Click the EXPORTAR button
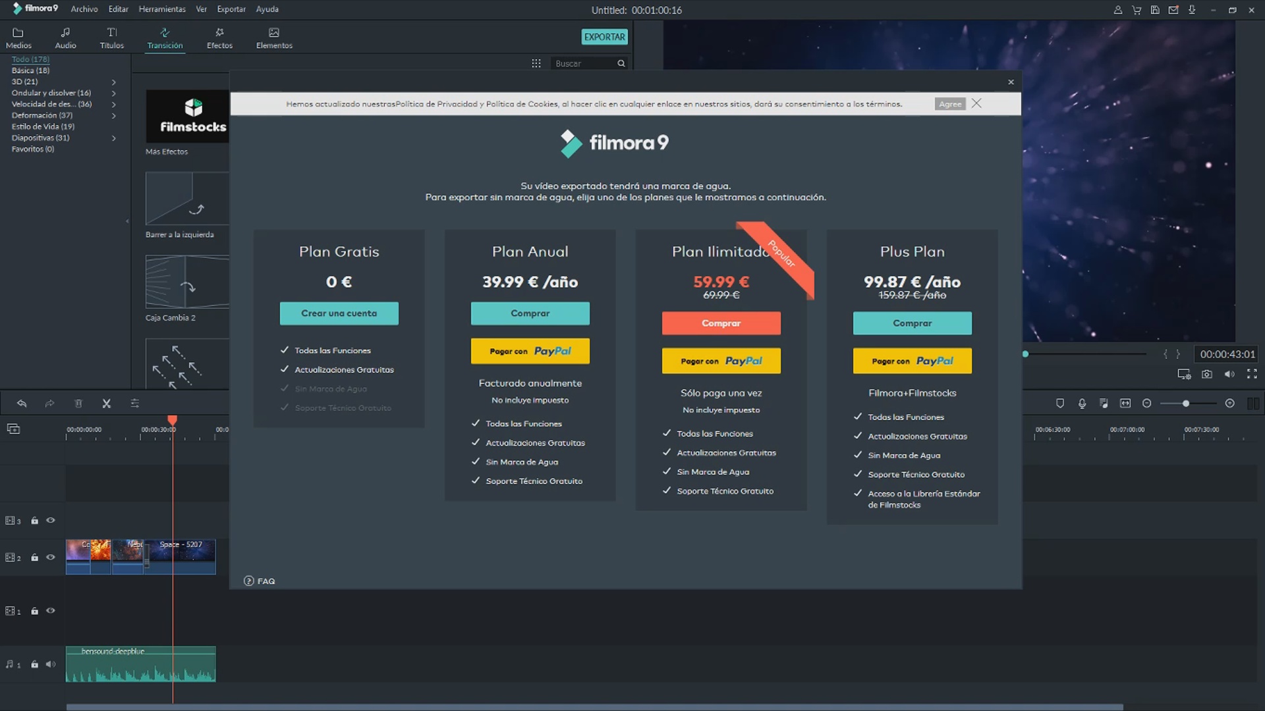 (604, 37)
